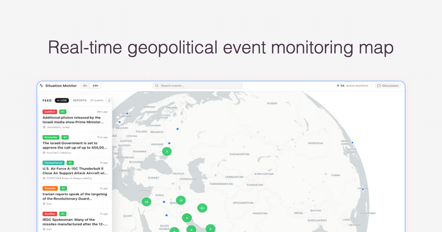This screenshot has height=232, width=442.
Task: Switch time range to 6h
Action: click(85, 86)
